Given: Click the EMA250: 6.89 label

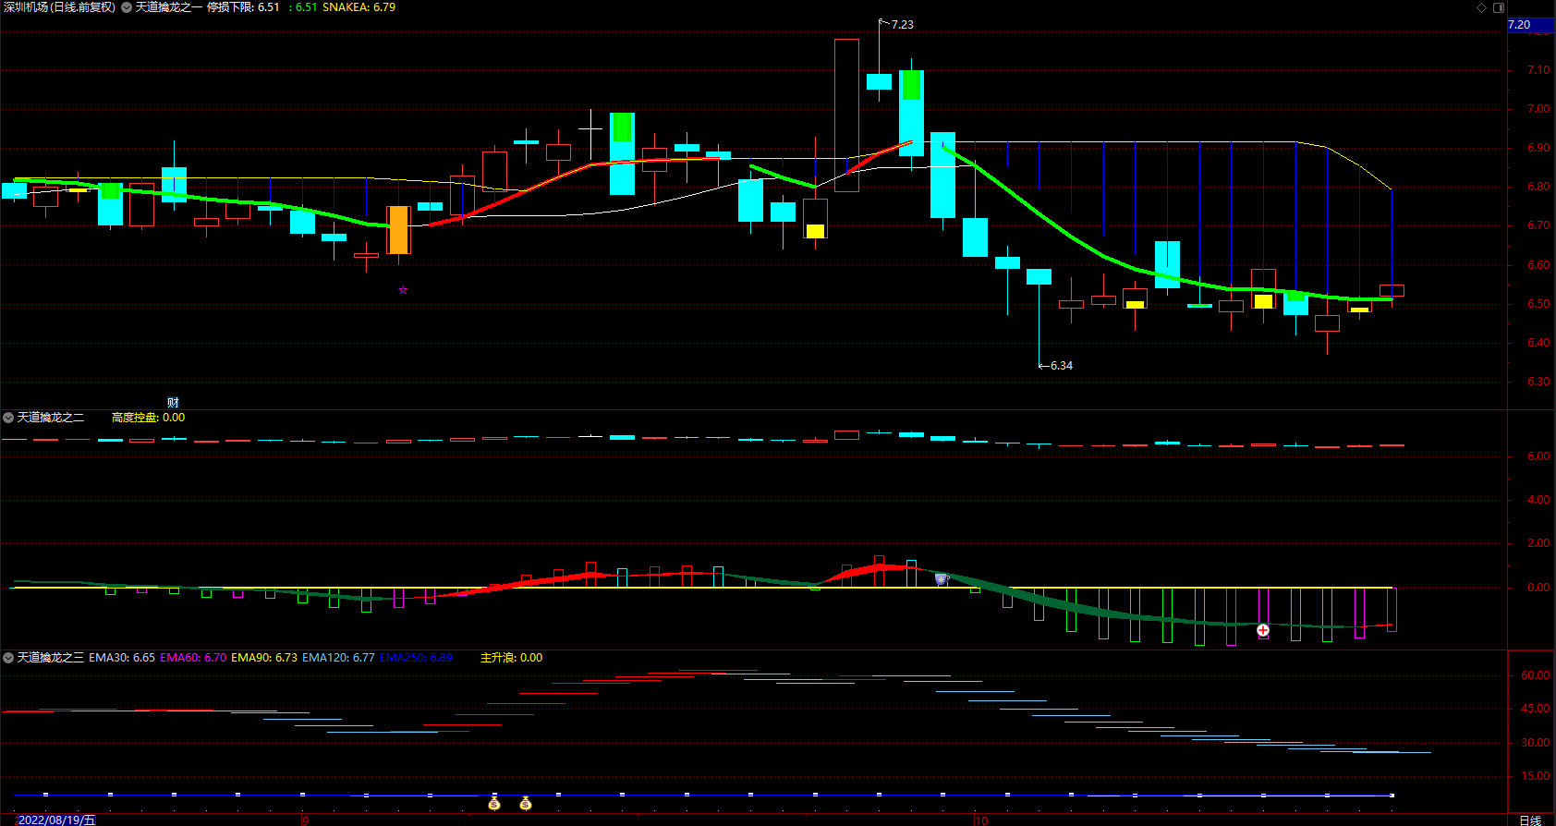Looking at the screenshot, I should tap(416, 658).
